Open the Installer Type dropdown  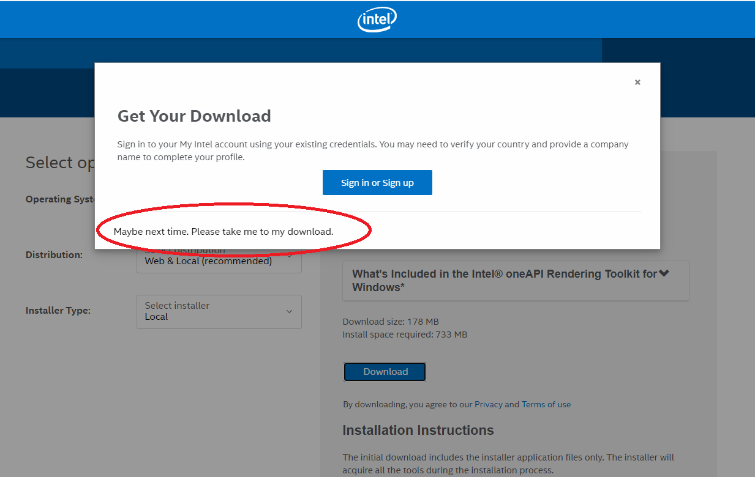tap(219, 311)
